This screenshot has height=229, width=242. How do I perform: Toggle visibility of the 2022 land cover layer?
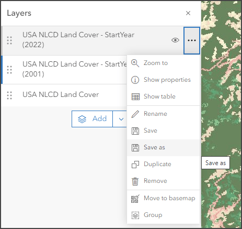[175, 40]
